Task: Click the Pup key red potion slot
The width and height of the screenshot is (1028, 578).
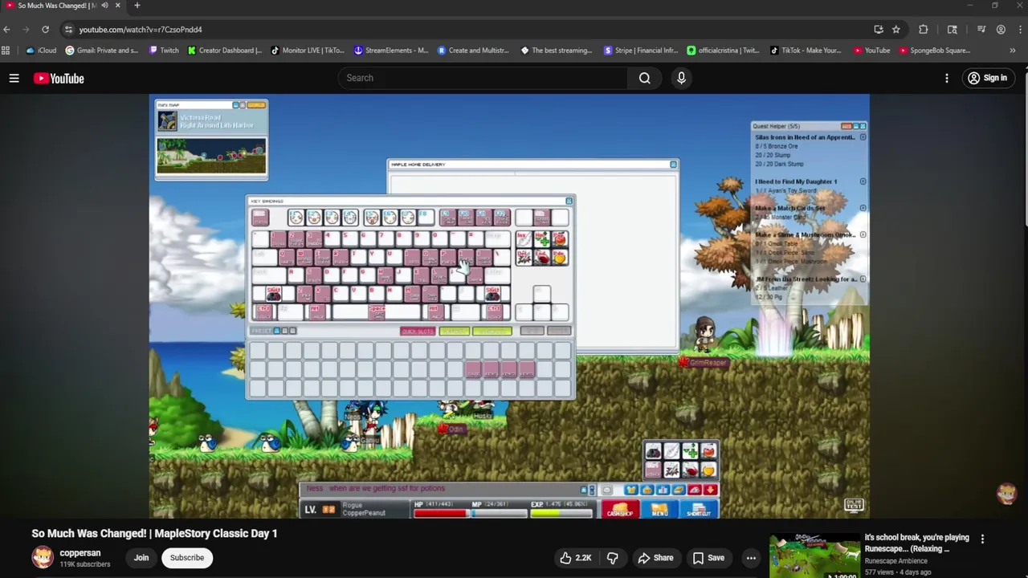Action: click(560, 238)
